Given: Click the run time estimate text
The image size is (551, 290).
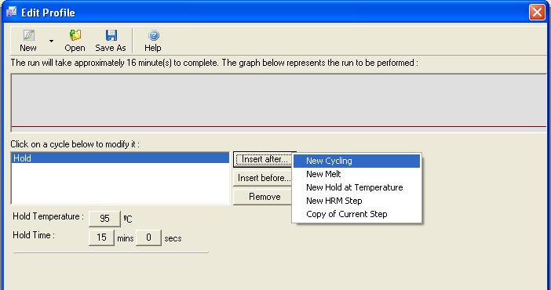Looking at the screenshot, I should [x=214, y=63].
